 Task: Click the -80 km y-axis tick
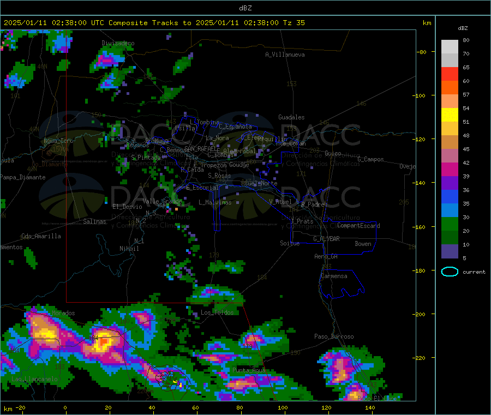point(422,52)
